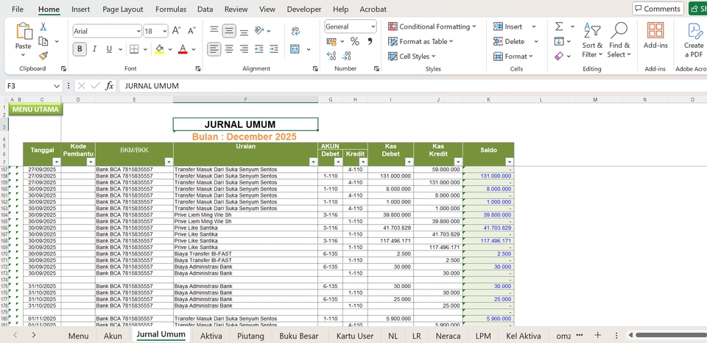Viewport: 707px width, 343px height.
Task: Click the Comments button
Action: (x=657, y=9)
